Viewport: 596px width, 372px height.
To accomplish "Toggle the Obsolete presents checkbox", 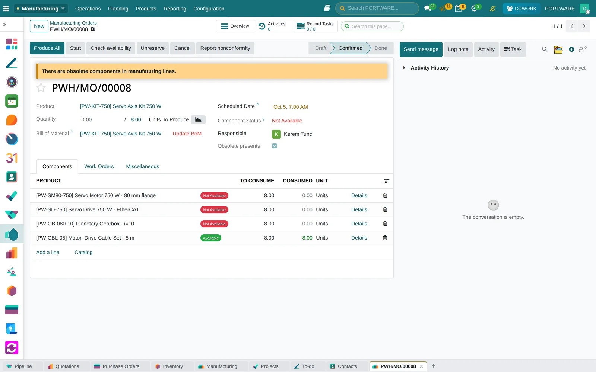I will 275,146.
